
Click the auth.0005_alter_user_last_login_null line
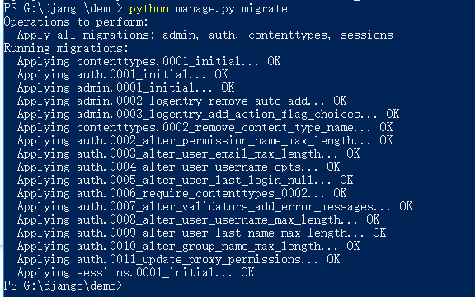(185, 180)
